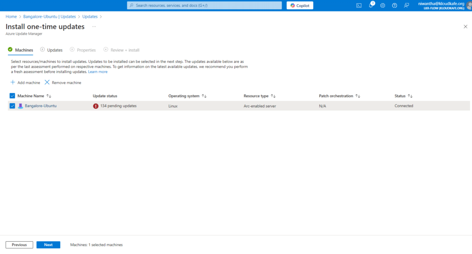
Task: Open the Cloud Shell terminal icon
Action: click(x=359, y=6)
